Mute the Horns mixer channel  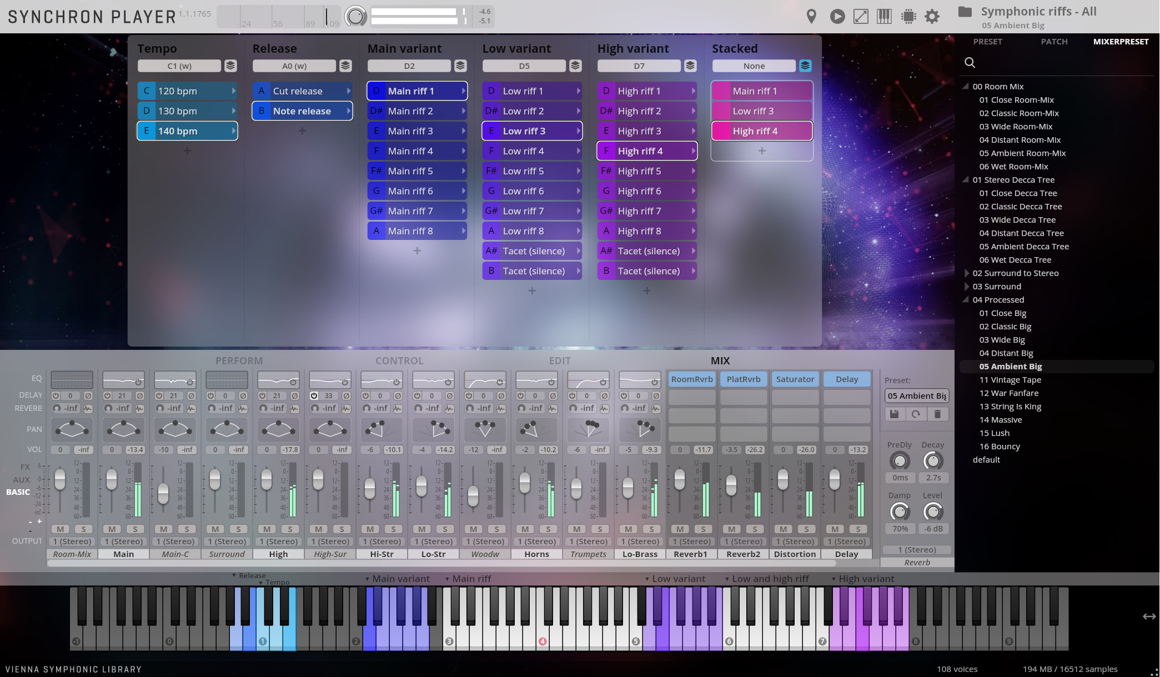tap(524, 529)
